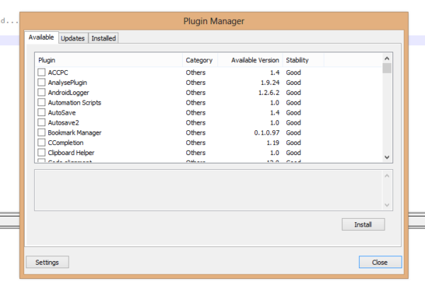The width and height of the screenshot is (425, 293).
Task: Click plugin list scroll up arrow
Action: pyautogui.click(x=387, y=59)
